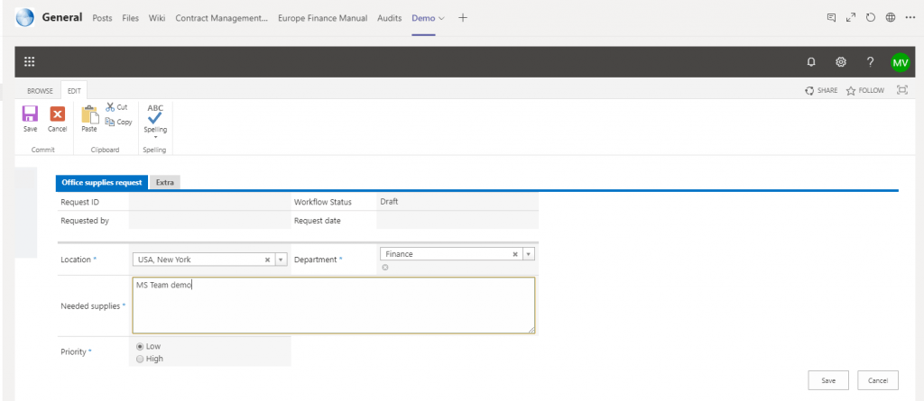Click the USA, New York combo box
The width and height of the screenshot is (924, 401).
point(209,260)
